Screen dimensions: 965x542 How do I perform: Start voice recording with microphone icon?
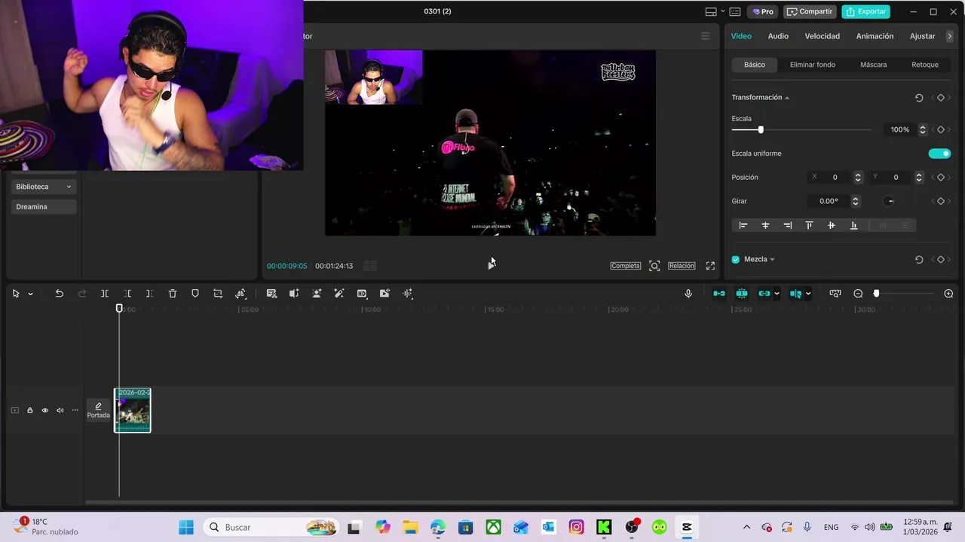[688, 294]
